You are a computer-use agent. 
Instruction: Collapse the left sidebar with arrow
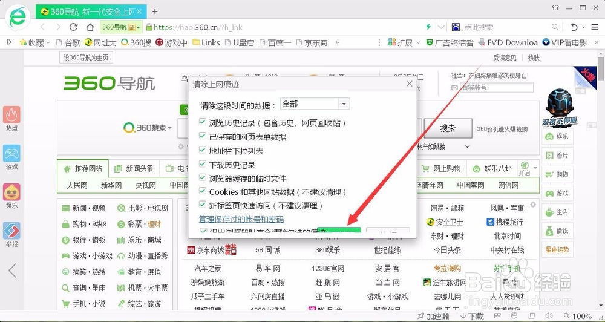[12, 271]
